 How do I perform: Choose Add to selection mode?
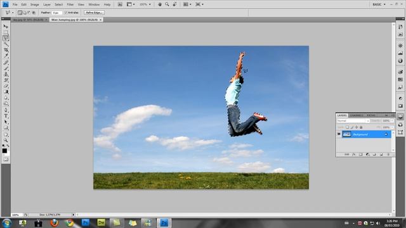coord(24,13)
